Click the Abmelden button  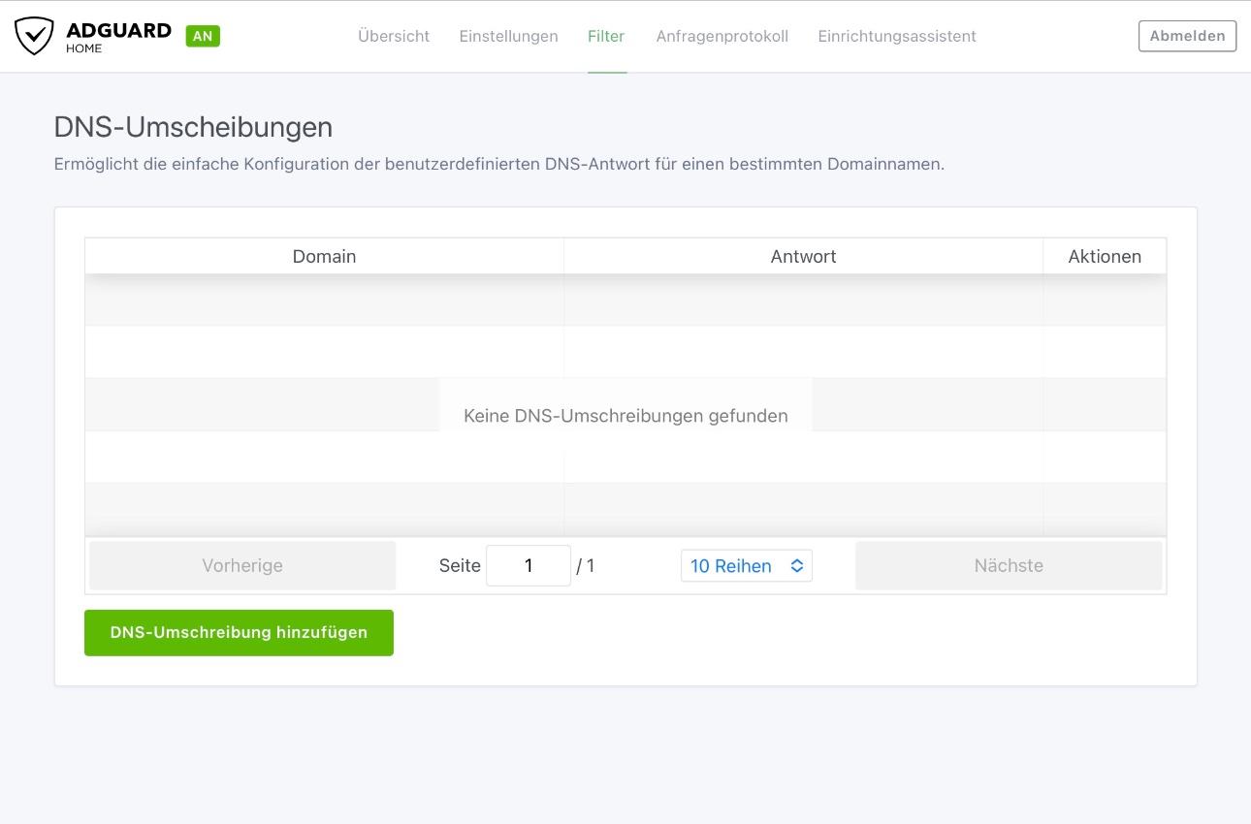click(x=1187, y=36)
